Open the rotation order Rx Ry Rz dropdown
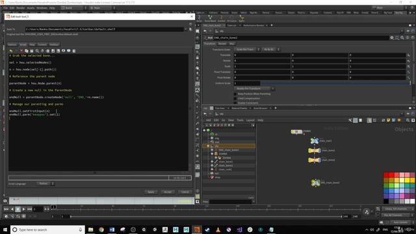This screenshot has height=234, width=416. [270, 49]
